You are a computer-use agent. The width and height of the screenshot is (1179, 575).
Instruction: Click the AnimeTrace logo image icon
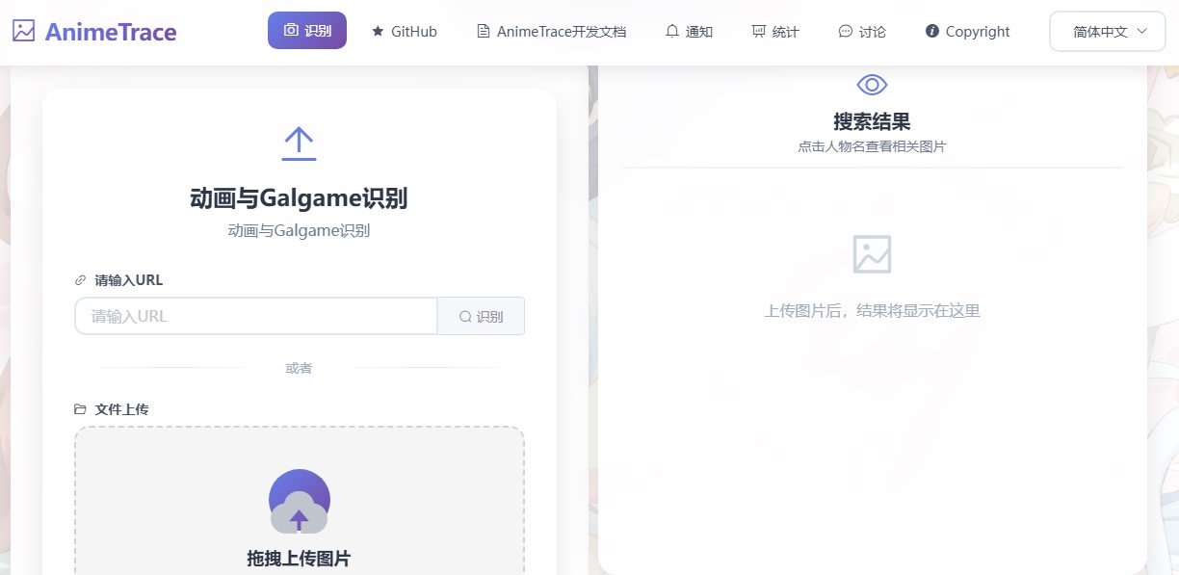23,31
